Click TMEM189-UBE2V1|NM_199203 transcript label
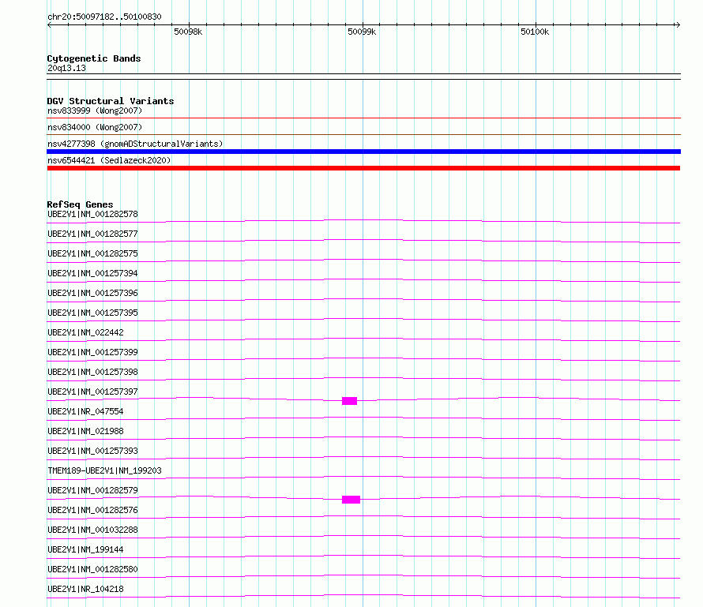 tap(104, 470)
